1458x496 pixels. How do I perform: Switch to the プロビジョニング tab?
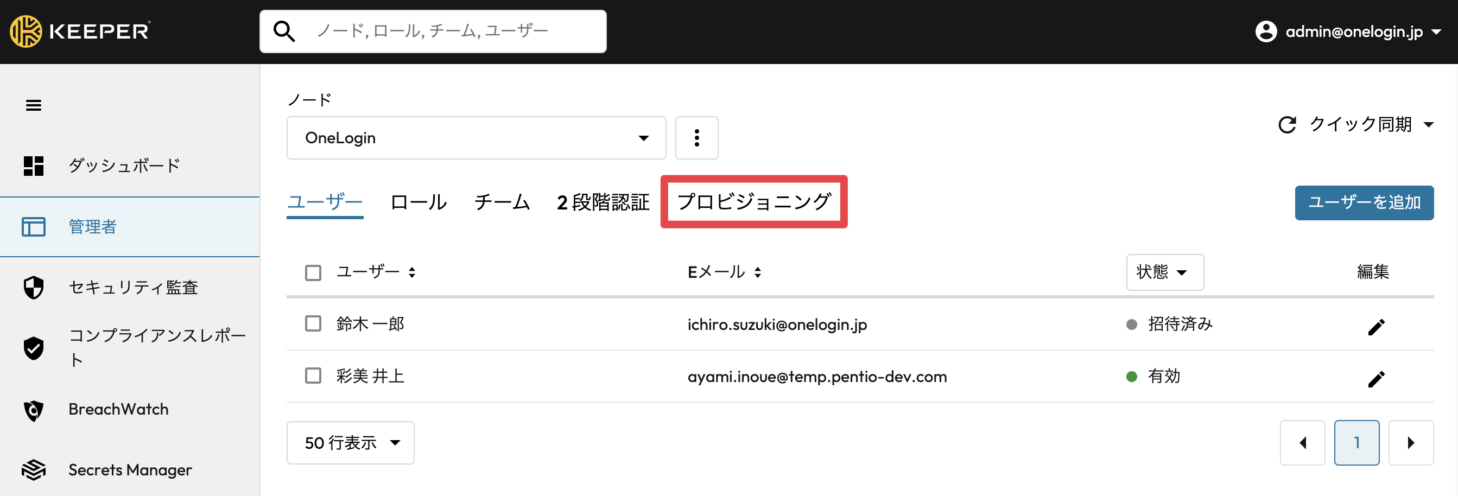(x=754, y=201)
